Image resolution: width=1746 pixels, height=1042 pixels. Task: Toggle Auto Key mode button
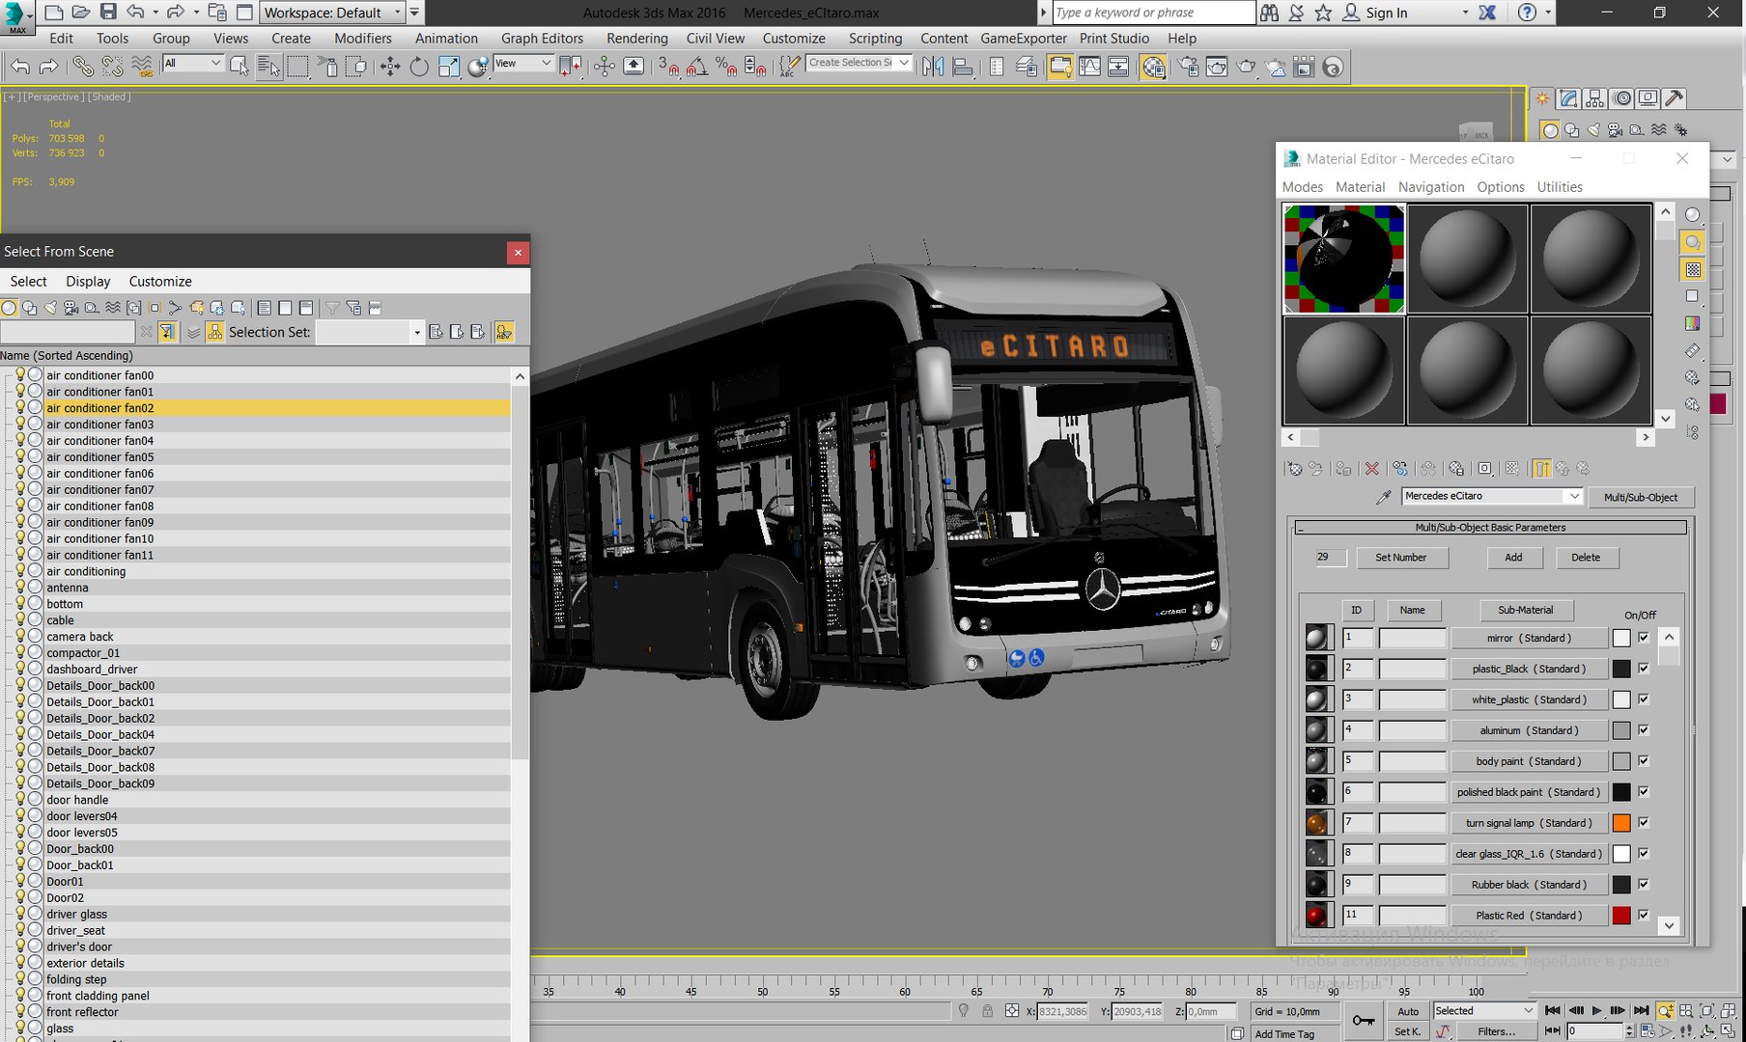click(1408, 1011)
